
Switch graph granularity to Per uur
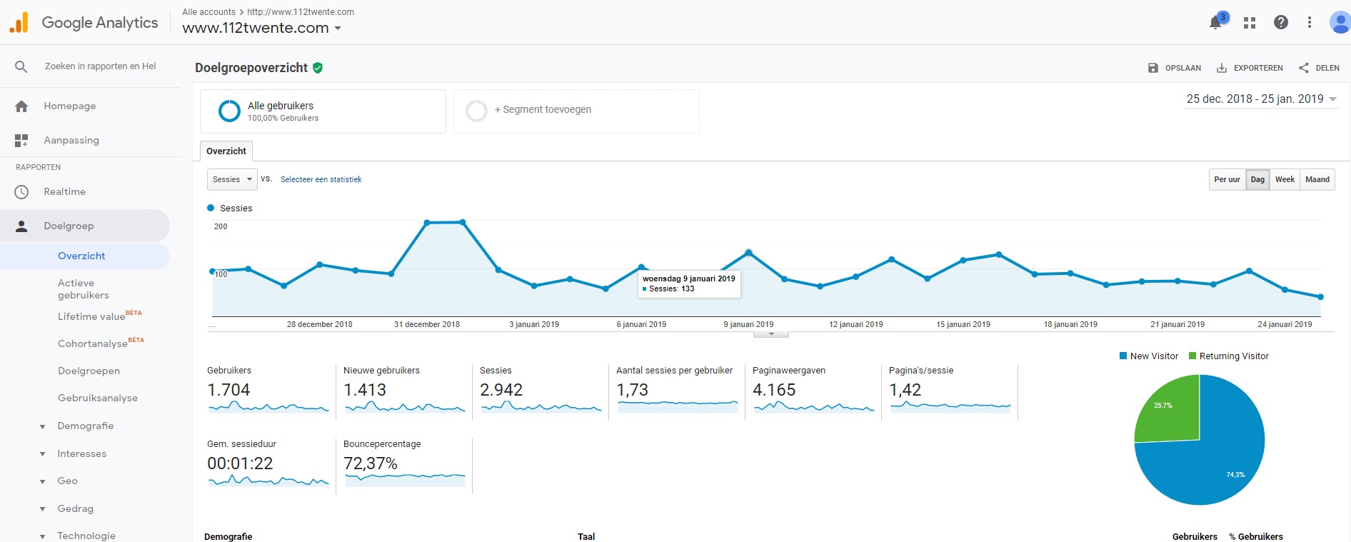point(1227,179)
